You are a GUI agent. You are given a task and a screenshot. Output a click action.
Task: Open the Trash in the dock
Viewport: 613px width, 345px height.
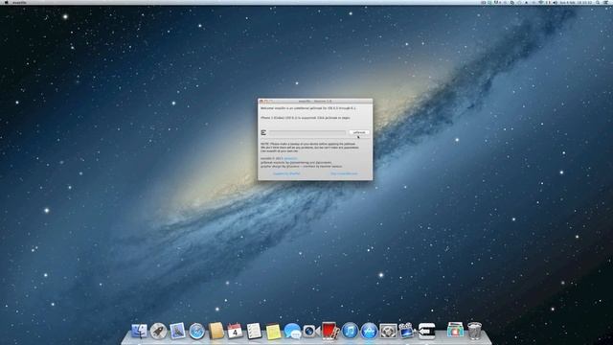[474, 331]
